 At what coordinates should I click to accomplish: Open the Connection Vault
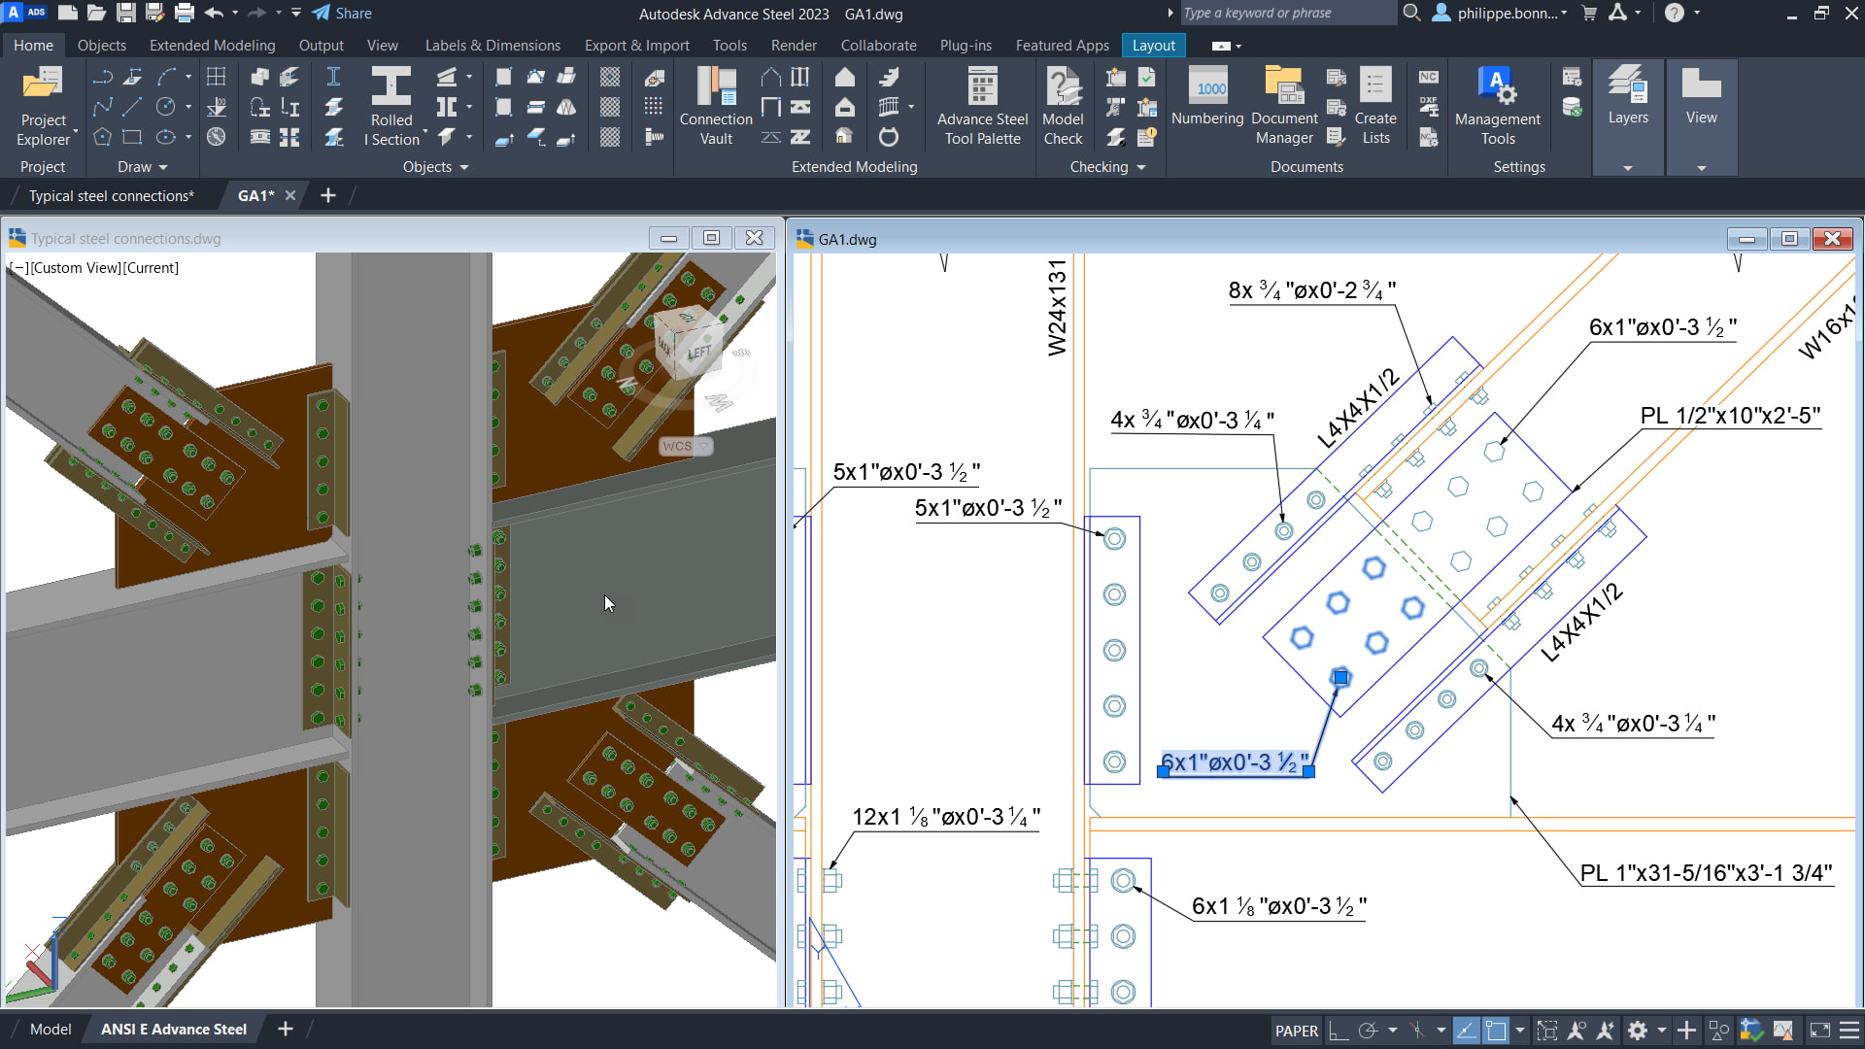(716, 105)
